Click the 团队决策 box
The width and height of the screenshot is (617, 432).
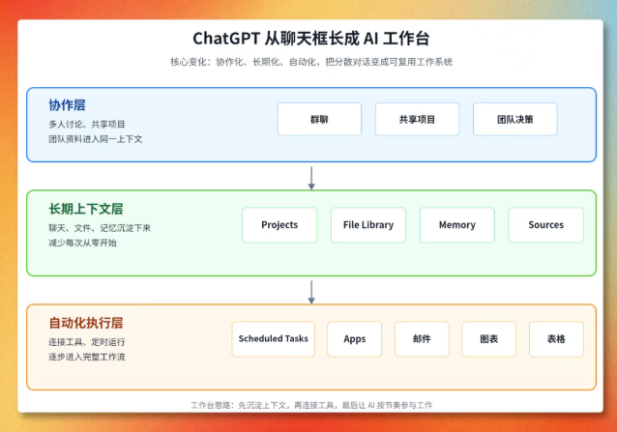(515, 119)
